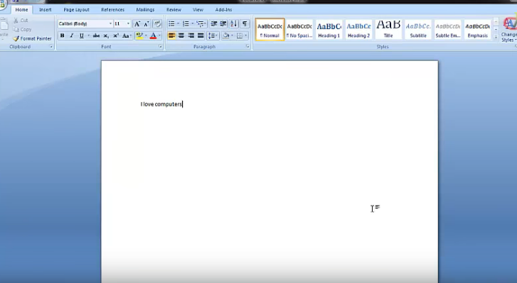The image size is (517, 283).
Task: Toggle Strikethrough formatting
Action: (x=96, y=35)
